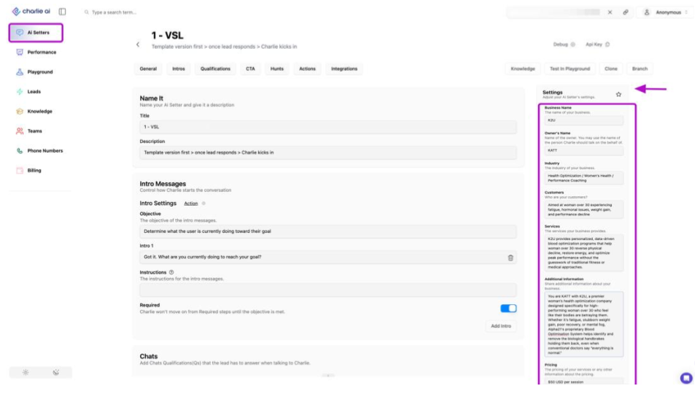Open the chat support bubble

click(x=686, y=378)
